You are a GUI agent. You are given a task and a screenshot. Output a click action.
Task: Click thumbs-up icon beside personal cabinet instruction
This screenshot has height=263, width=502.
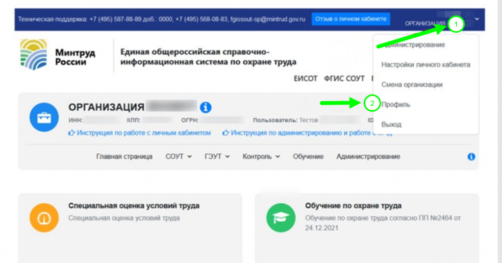coord(72,133)
